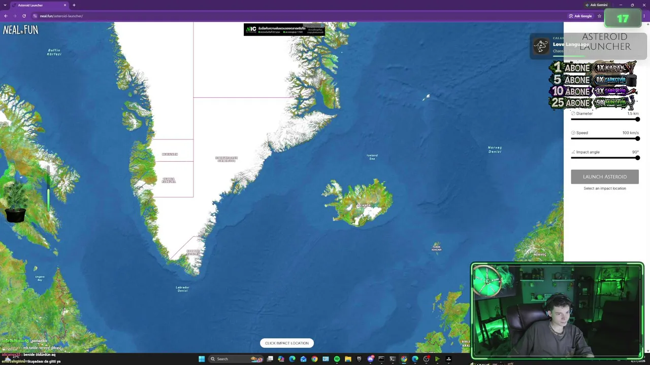The image size is (650, 365).
Task: Close the Asteroid Launcher tab
Action: tap(65, 5)
